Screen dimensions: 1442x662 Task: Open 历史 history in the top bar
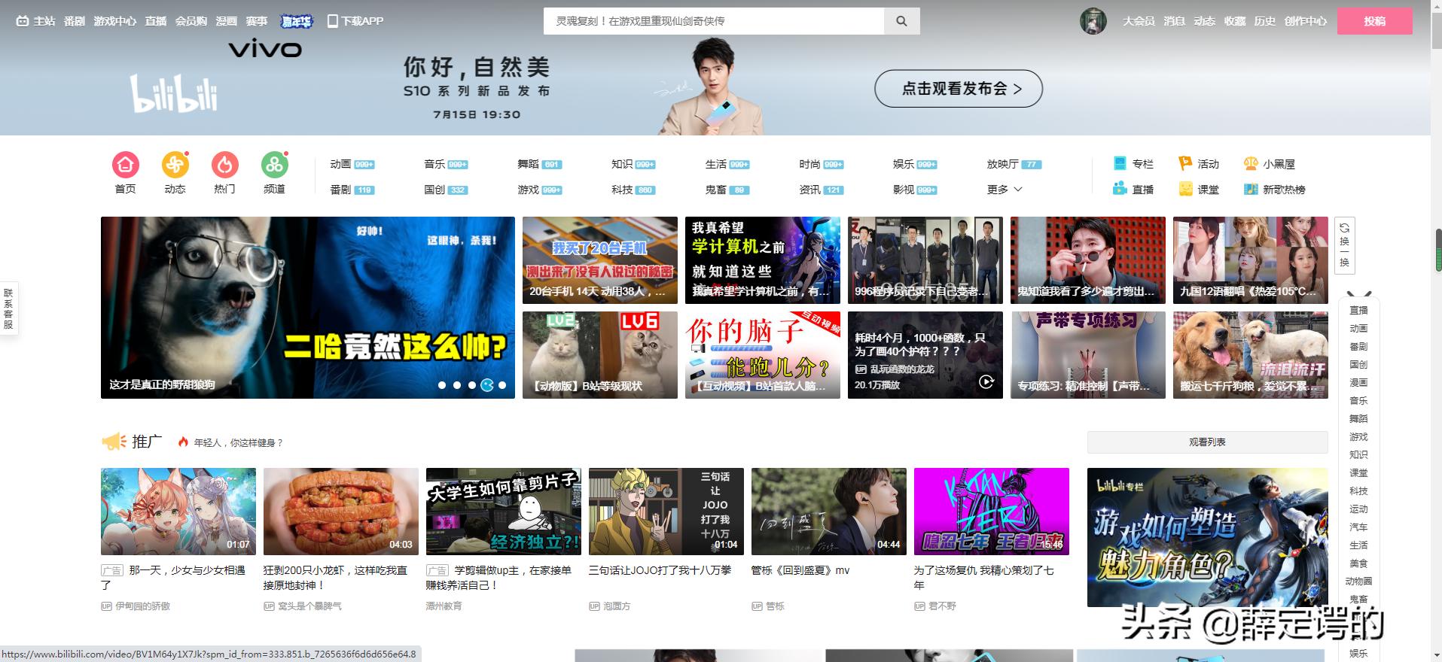click(1264, 21)
